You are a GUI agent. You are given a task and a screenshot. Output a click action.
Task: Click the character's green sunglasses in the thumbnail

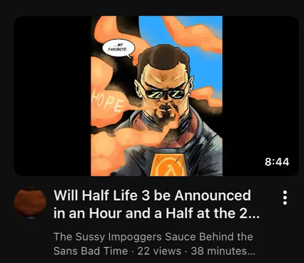pyautogui.click(x=165, y=94)
